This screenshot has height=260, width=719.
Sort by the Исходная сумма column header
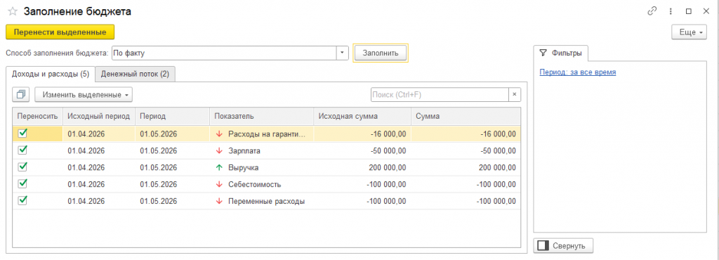pyautogui.click(x=363, y=117)
